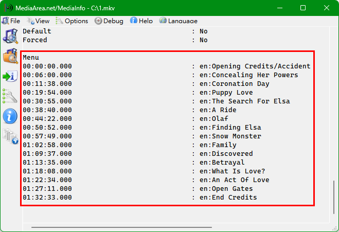Click the Menu section heading
This screenshot has height=232, width=339.
click(x=31, y=58)
